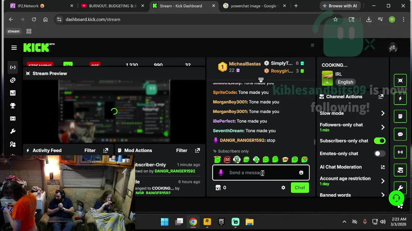The width and height of the screenshot is (412, 231).
Task: Open a new browser tab
Action: point(296,6)
